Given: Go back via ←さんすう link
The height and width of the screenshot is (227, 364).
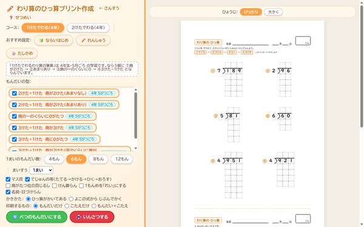Looking at the screenshot, I should pyautogui.click(x=109, y=8).
